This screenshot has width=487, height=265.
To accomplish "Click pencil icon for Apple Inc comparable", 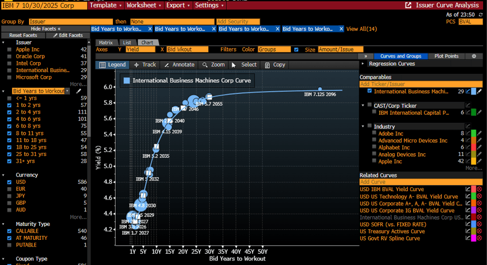I will coord(480,162).
